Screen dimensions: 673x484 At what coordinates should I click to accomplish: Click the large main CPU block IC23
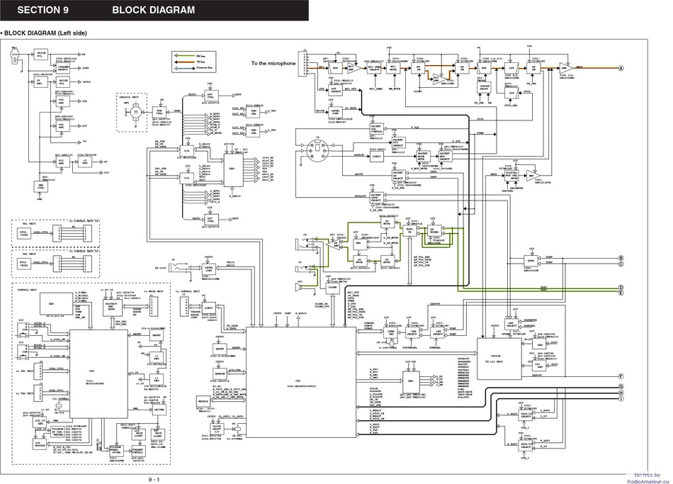(x=301, y=382)
